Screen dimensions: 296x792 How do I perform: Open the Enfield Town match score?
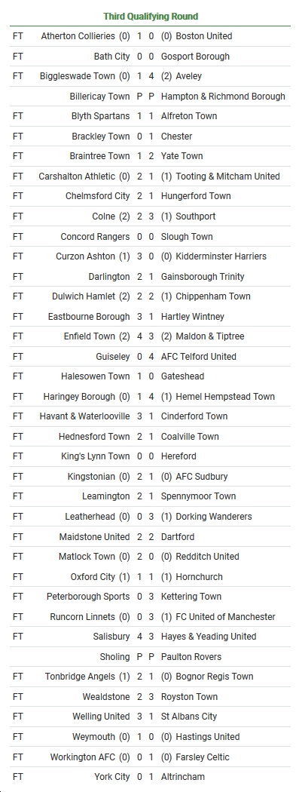[145, 336]
